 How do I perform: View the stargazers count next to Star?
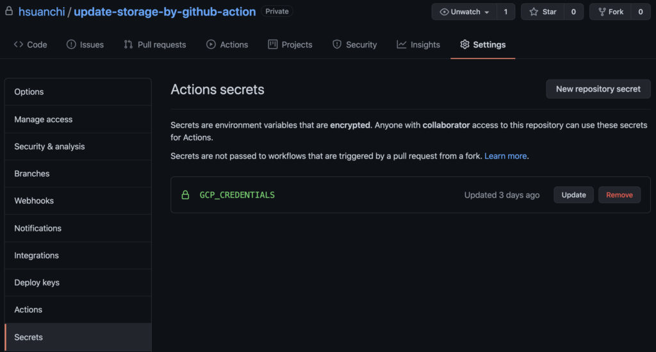[x=573, y=12]
